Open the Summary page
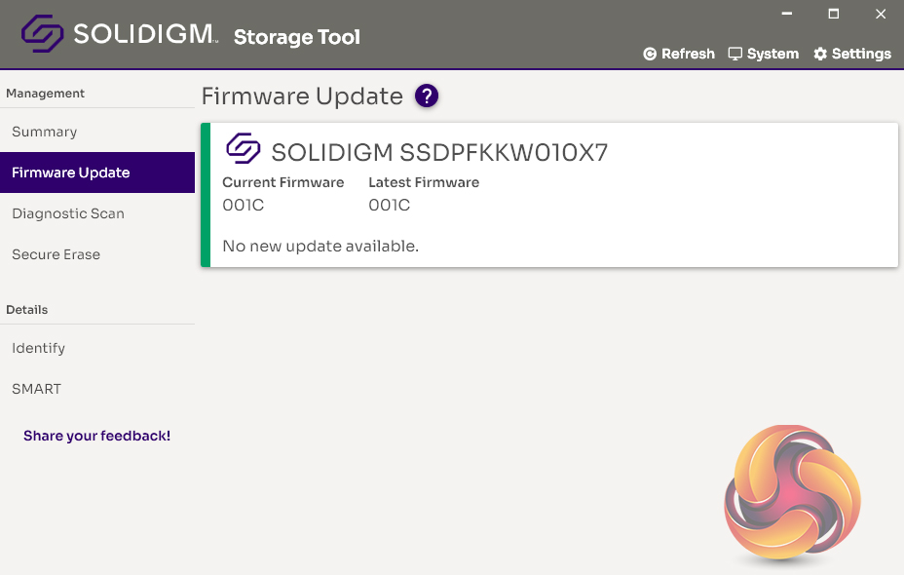Viewport: 904px width, 575px height. tap(45, 132)
